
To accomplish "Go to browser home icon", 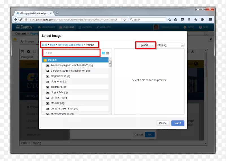I will coord(195,20).
